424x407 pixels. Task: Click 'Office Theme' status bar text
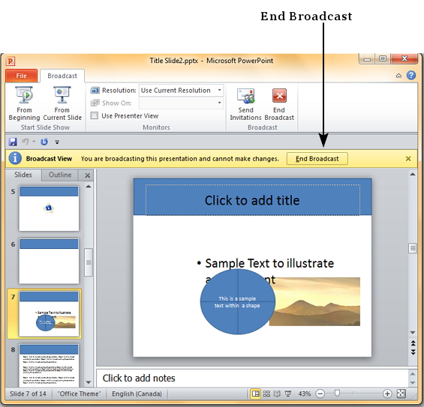coord(79,394)
